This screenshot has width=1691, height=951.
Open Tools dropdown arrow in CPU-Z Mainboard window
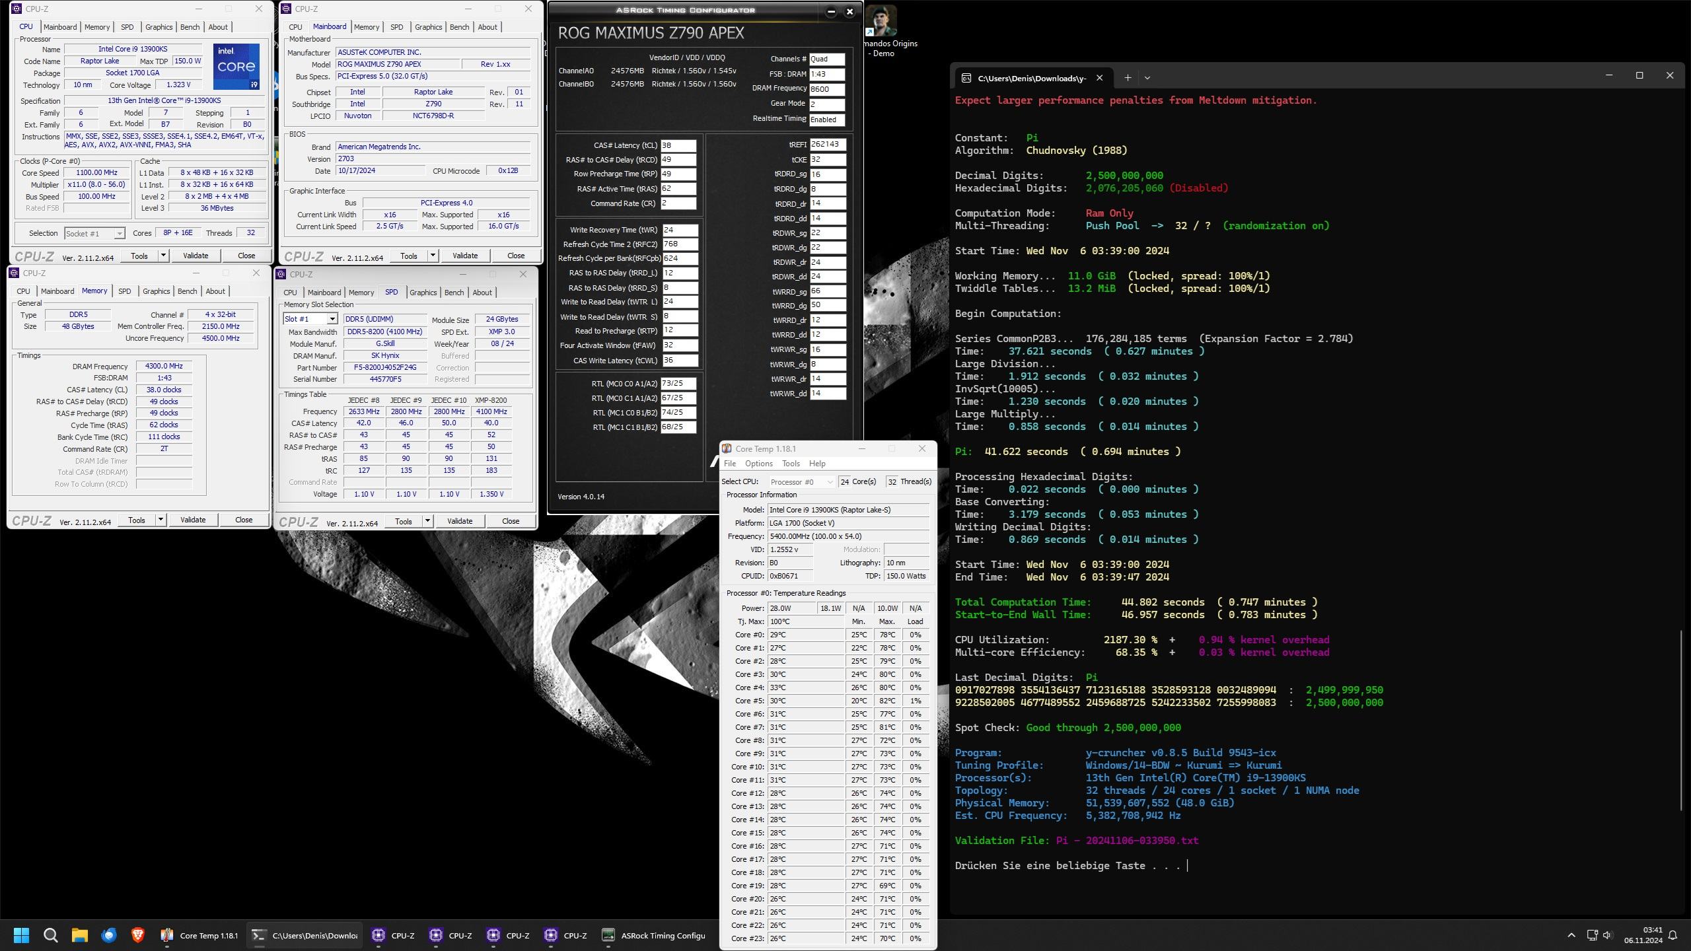click(433, 256)
